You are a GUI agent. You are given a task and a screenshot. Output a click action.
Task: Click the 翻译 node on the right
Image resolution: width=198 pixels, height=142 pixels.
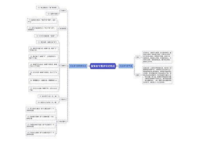[x=138, y=75]
